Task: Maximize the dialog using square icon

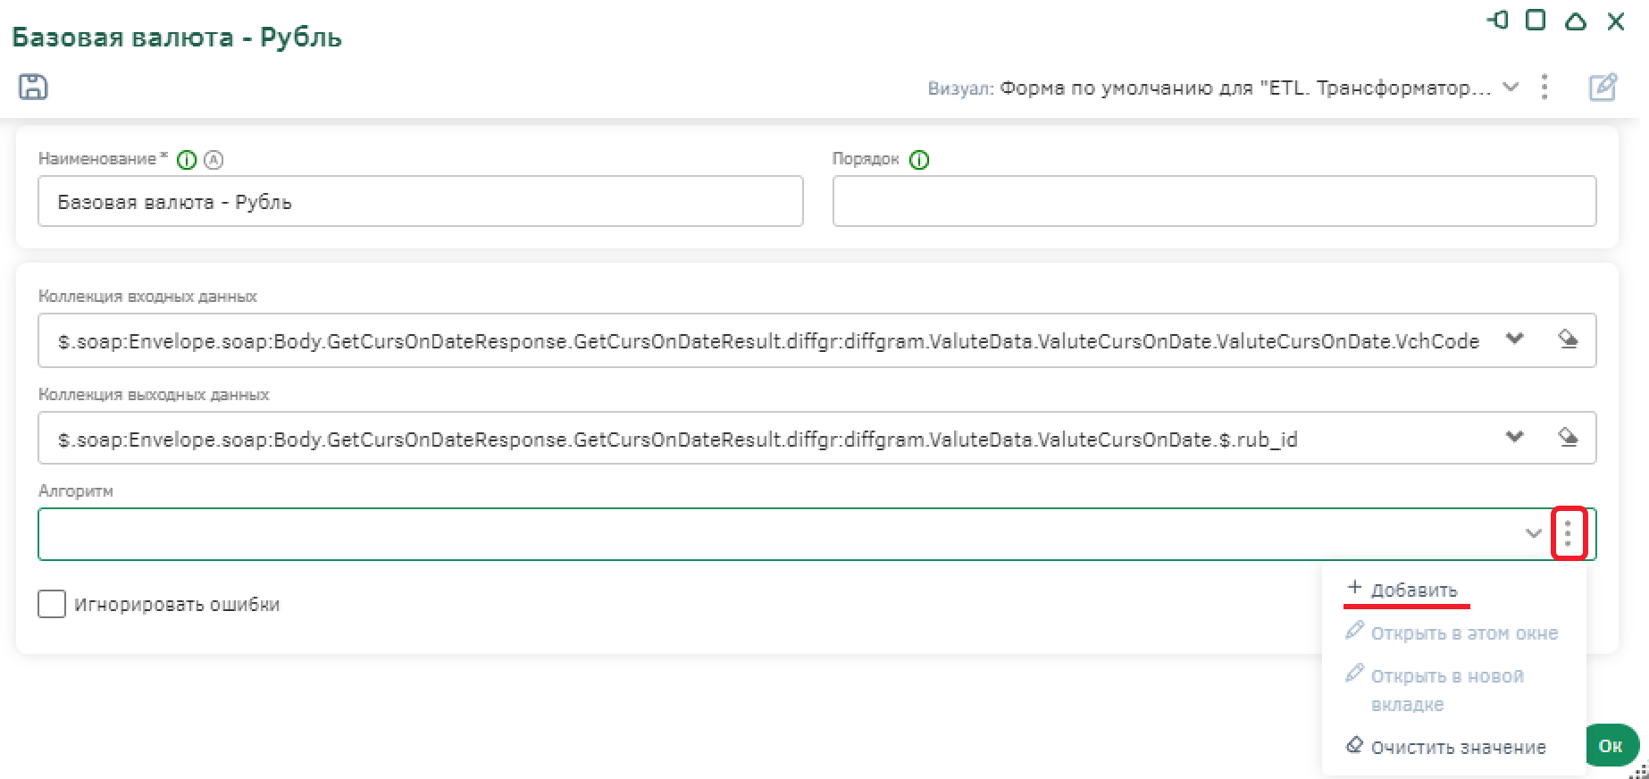Action: (x=1536, y=20)
